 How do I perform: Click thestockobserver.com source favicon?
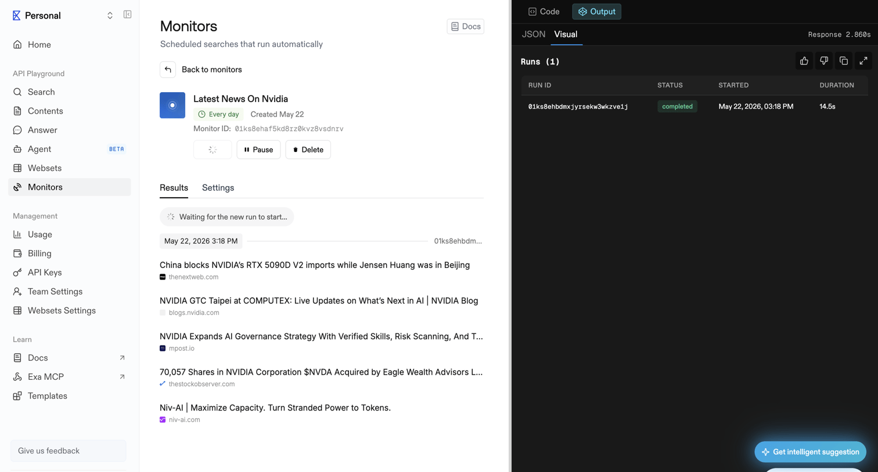(163, 384)
